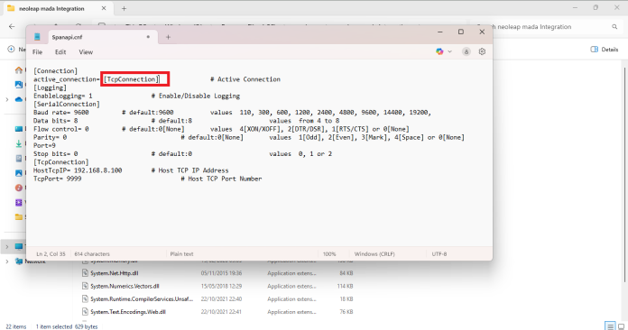Add a new Notepad tab
628x330 pixels.
tap(168, 37)
